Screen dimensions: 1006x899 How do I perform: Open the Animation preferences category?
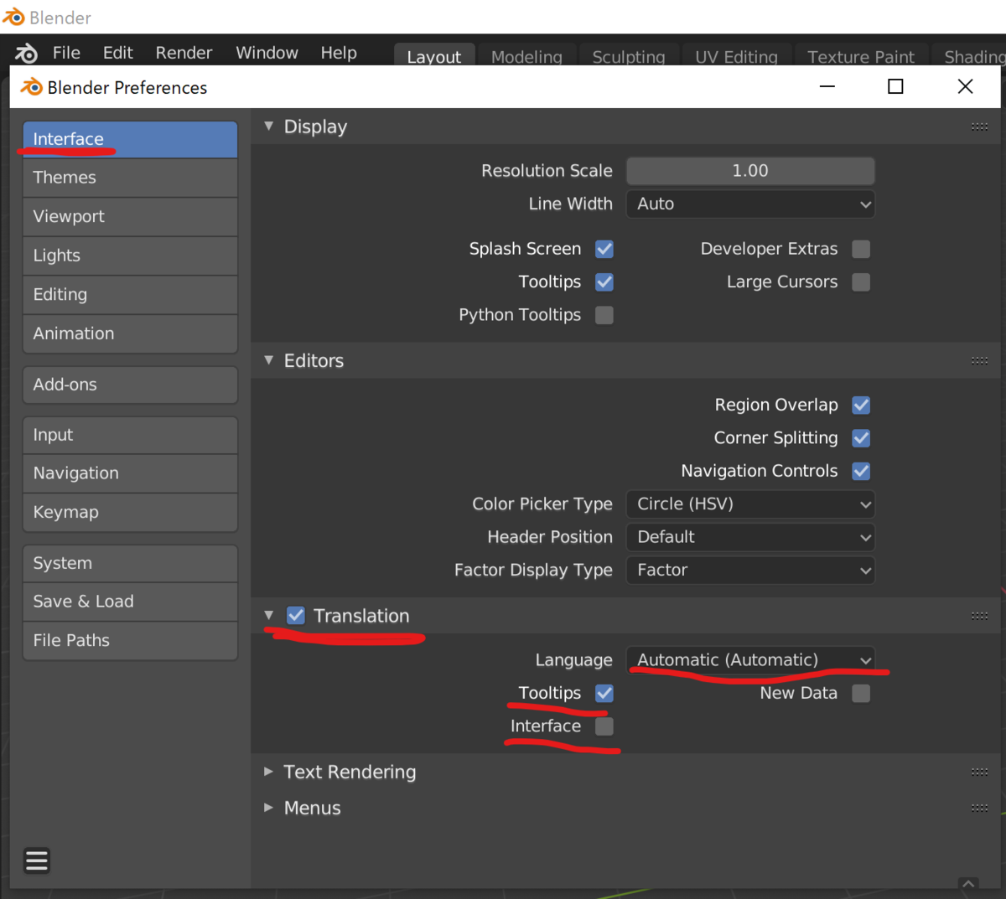pos(130,333)
